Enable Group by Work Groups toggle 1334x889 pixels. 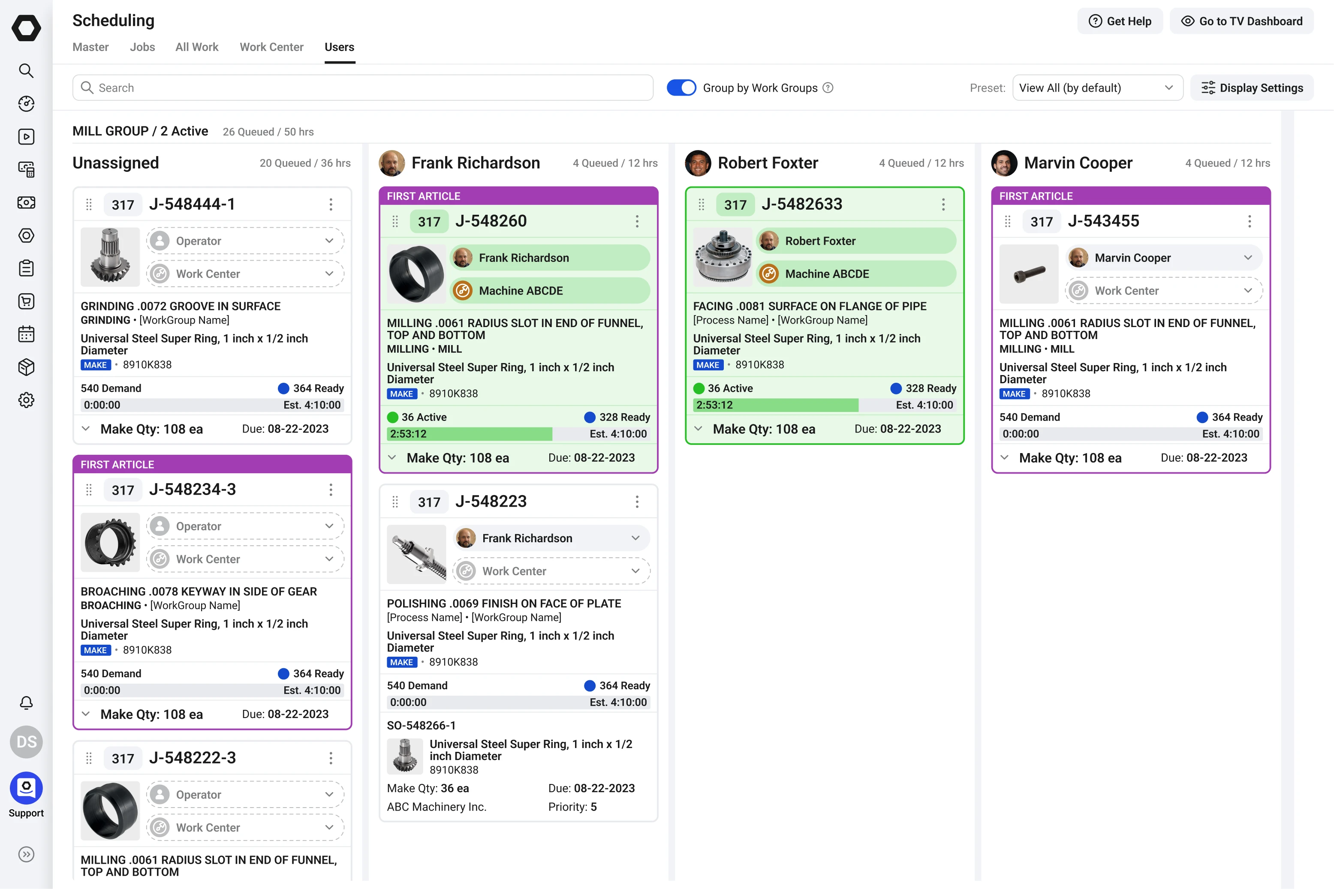681,87
